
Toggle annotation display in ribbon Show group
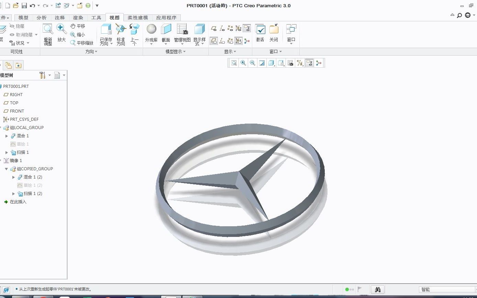pyautogui.click(x=247, y=28)
